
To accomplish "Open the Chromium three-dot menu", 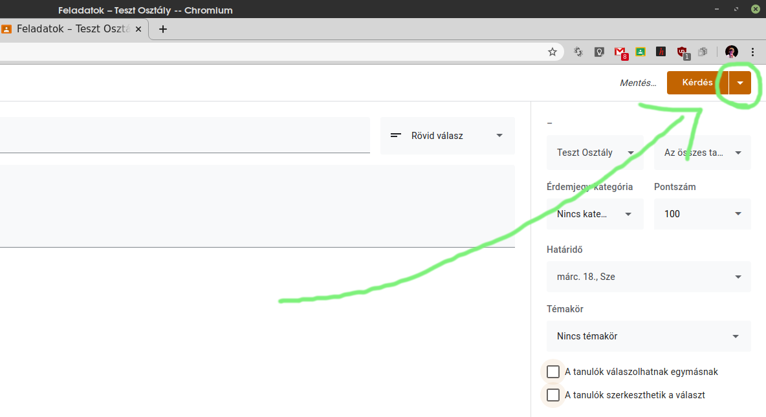I will click(x=752, y=52).
